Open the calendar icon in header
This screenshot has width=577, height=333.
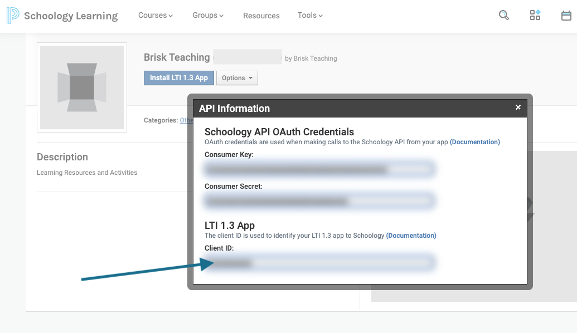click(566, 16)
